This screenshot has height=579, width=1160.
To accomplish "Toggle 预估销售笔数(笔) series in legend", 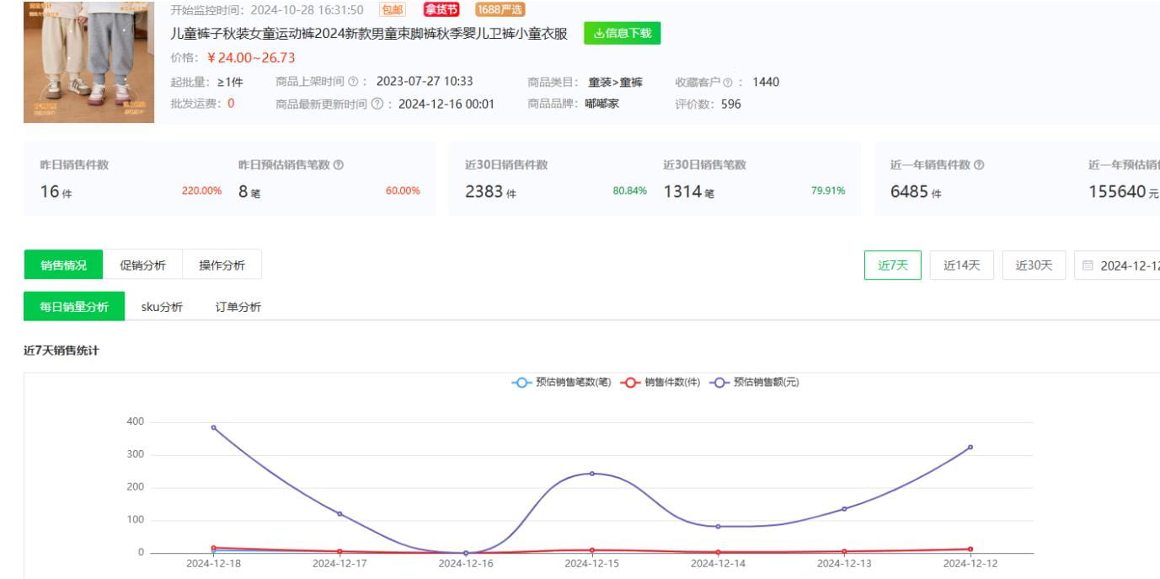I will click(562, 383).
